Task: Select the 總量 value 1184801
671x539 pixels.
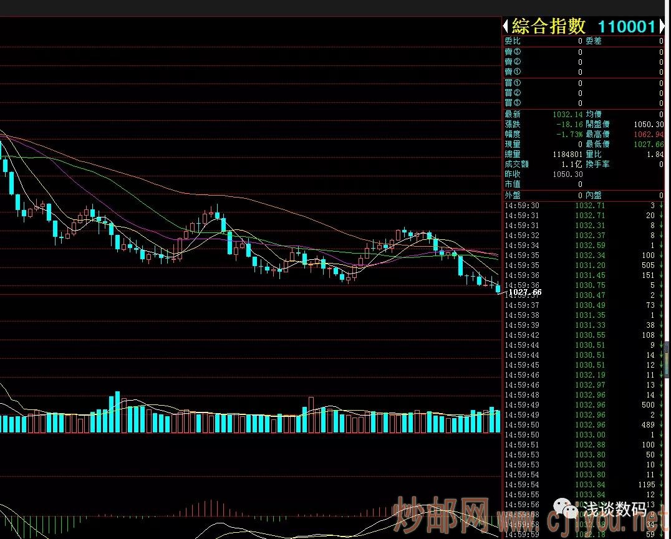Action: (x=567, y=155)
